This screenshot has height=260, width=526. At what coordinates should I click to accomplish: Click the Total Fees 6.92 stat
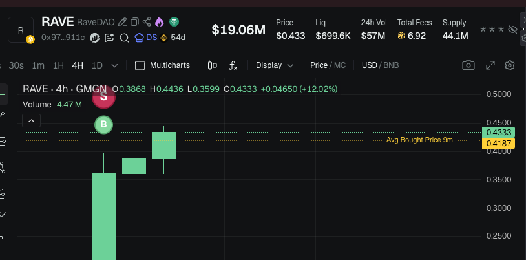coord(415,30)
